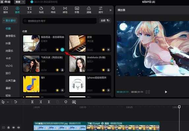Select the 轻快 category in the sidebar
The height and width of the screenshot is (131, 189).
[8, 96]
